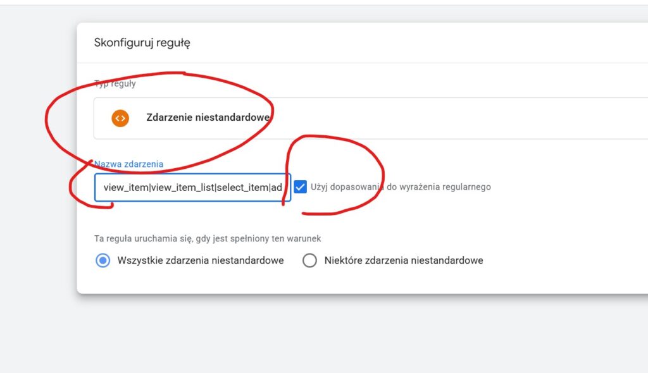648x373 pixels.
Task: Click the first "view_item" text in the field
Action: tap(125, 188)
